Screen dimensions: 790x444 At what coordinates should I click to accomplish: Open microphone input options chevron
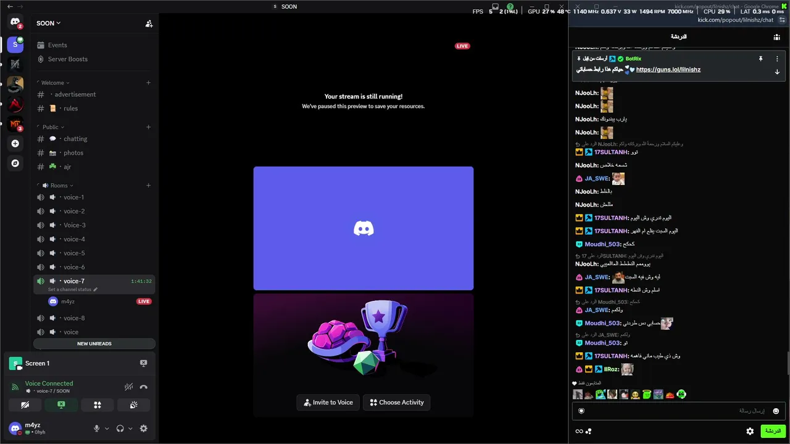click(x=107, y=429)
